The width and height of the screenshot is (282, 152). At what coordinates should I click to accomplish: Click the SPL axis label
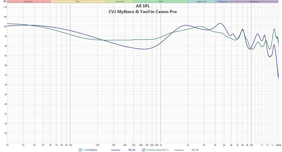click(x=5, y=2)
